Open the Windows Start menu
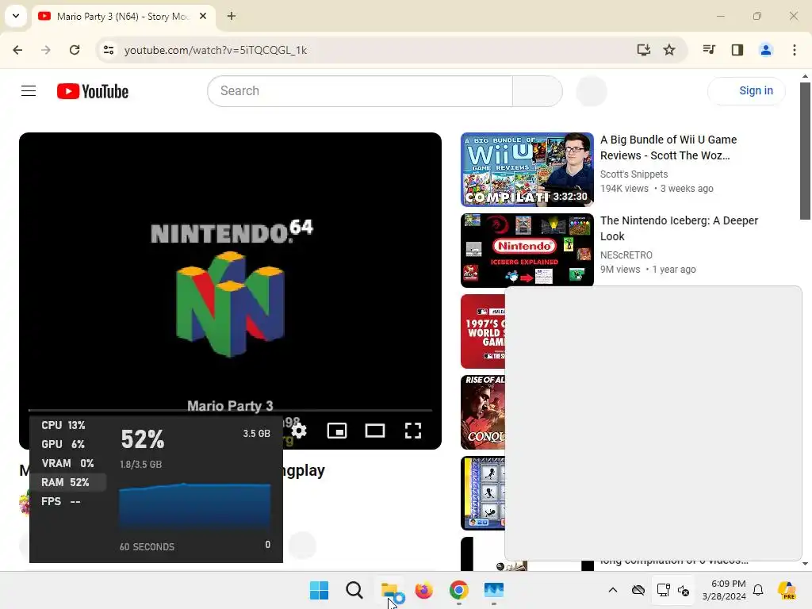 (319, 590)
